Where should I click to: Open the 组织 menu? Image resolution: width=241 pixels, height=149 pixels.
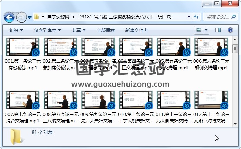tap(16, 30)
